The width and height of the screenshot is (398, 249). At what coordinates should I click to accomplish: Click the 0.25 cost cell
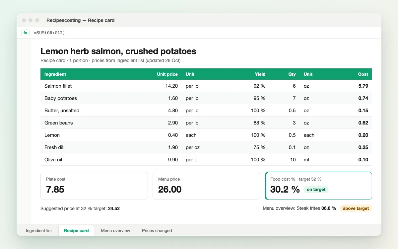click(363, 147)
